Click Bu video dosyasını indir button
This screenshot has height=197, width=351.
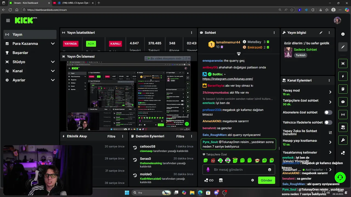pos(164,58)
